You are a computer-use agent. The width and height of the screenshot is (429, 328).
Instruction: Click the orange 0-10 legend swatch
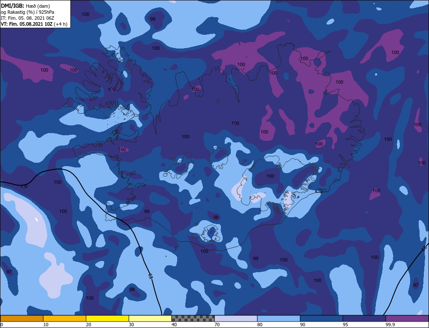[21, 319]
